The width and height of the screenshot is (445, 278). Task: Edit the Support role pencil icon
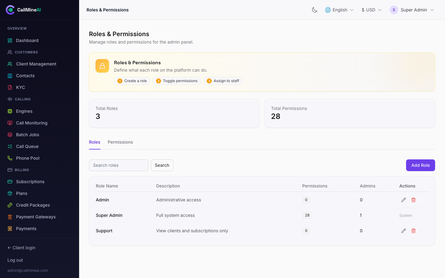[x=404, y=231]
